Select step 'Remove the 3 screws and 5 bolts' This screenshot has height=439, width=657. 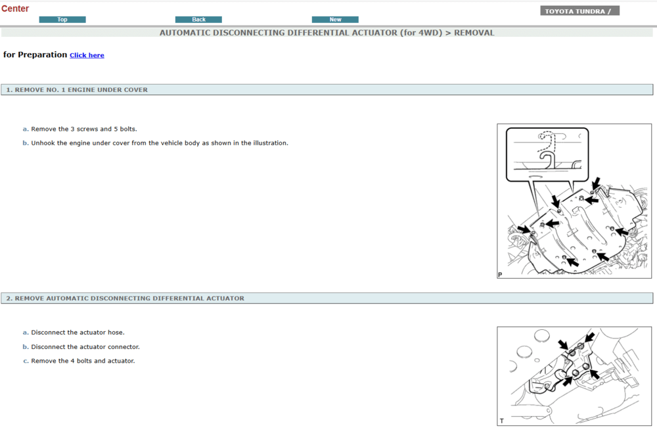point(83,129)
